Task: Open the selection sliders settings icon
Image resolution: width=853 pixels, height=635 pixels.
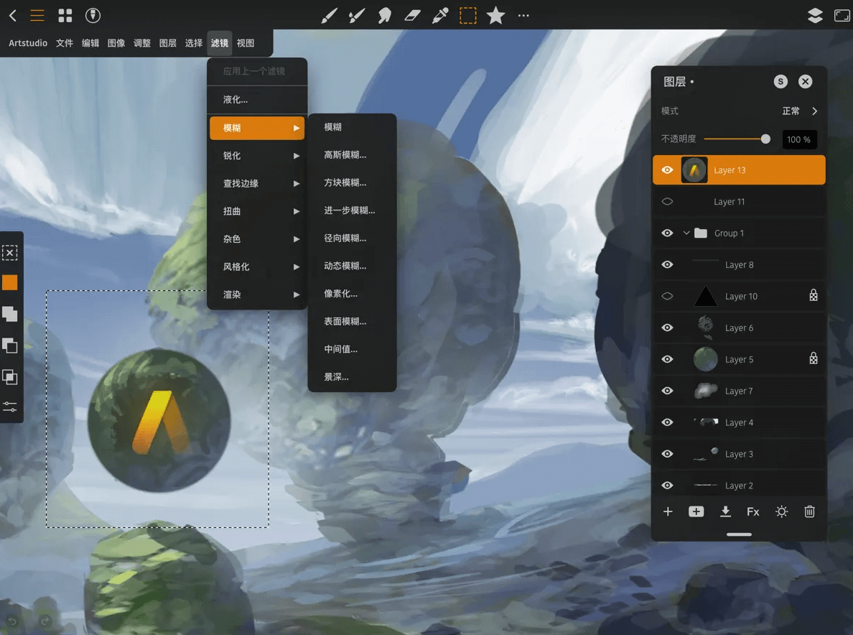Action: point(10,407)
